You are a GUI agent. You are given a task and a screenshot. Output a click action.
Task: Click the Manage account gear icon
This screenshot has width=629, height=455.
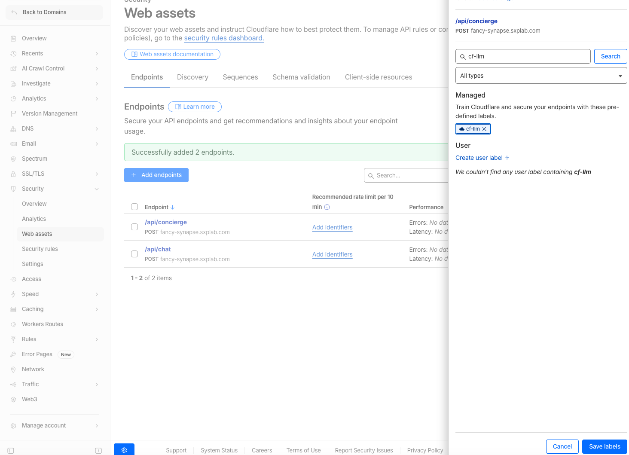[x=13, y=425]
